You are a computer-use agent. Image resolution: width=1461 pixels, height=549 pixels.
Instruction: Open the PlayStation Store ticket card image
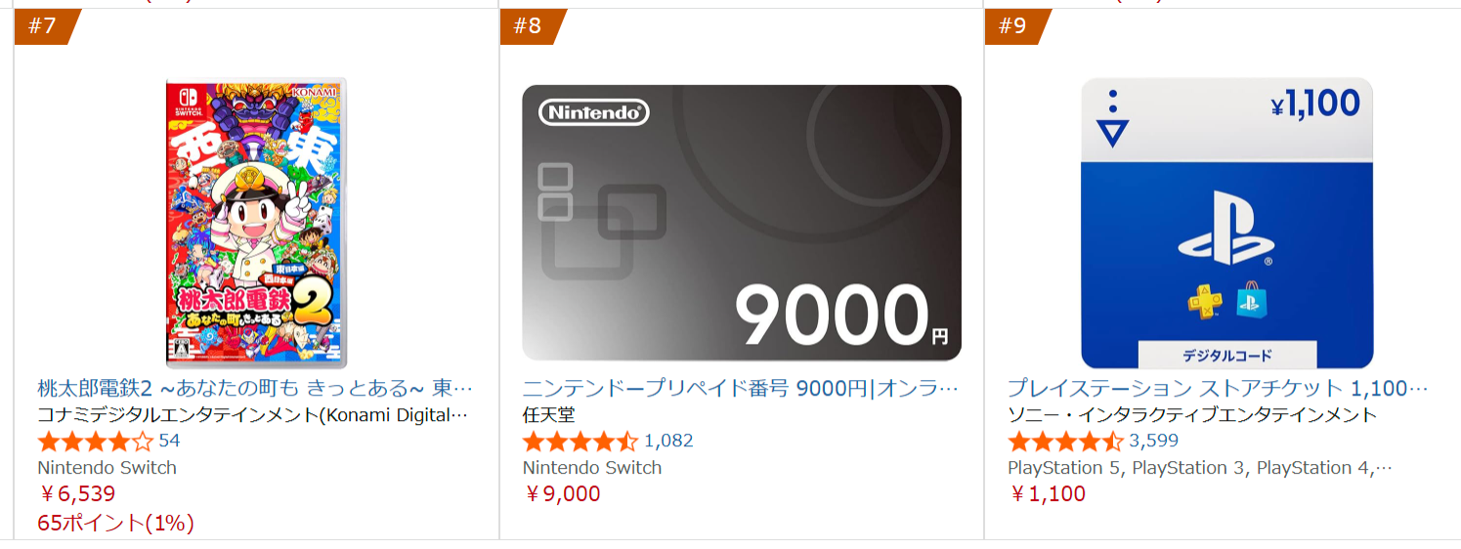(1226, 223)
